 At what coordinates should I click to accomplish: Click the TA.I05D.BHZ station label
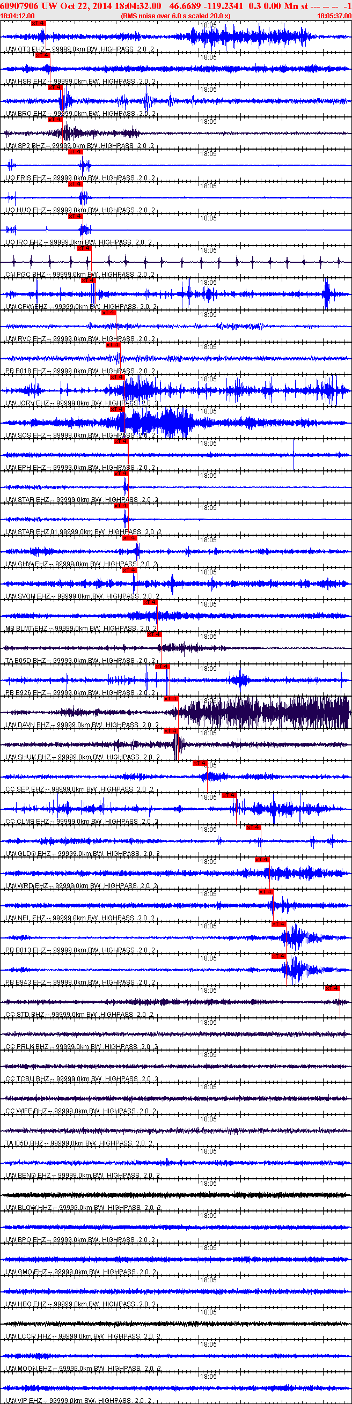[x=79, y=1143]
